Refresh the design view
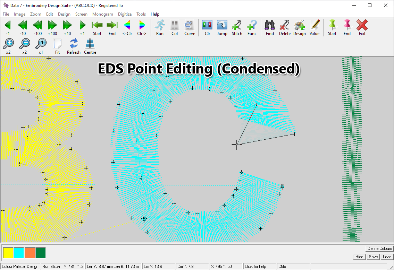This screenshot has width=394, height=270. click(x=74, y=46)
